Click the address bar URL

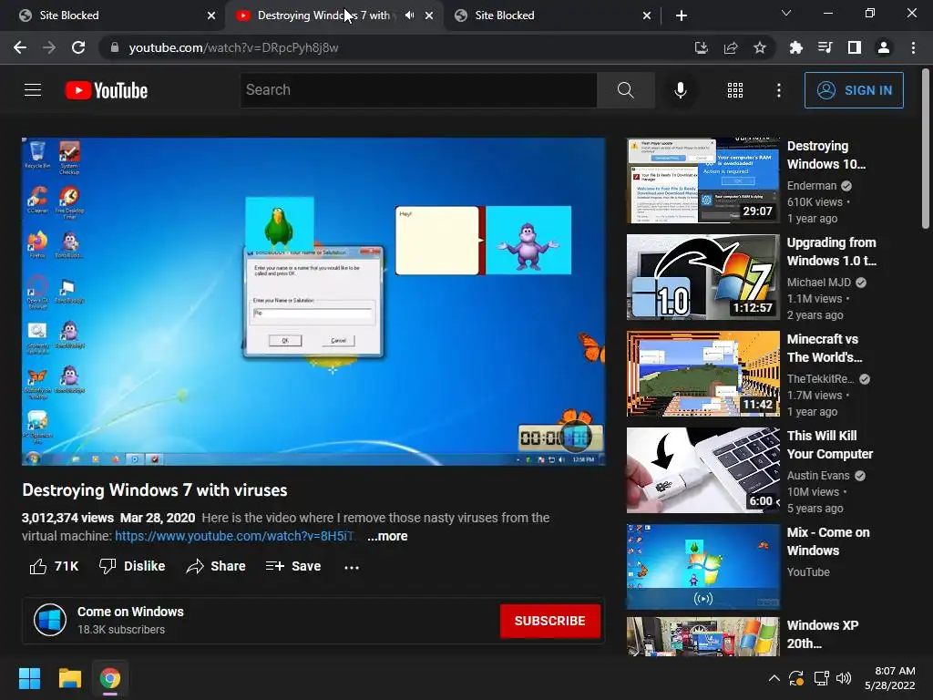[x=233, y=47]
